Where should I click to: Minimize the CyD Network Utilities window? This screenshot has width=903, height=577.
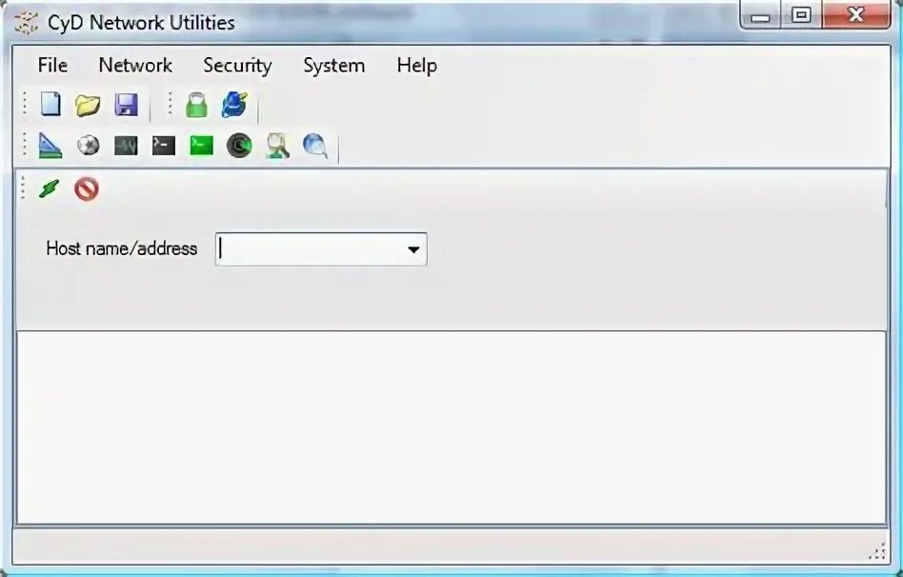[x=760, y=16]
